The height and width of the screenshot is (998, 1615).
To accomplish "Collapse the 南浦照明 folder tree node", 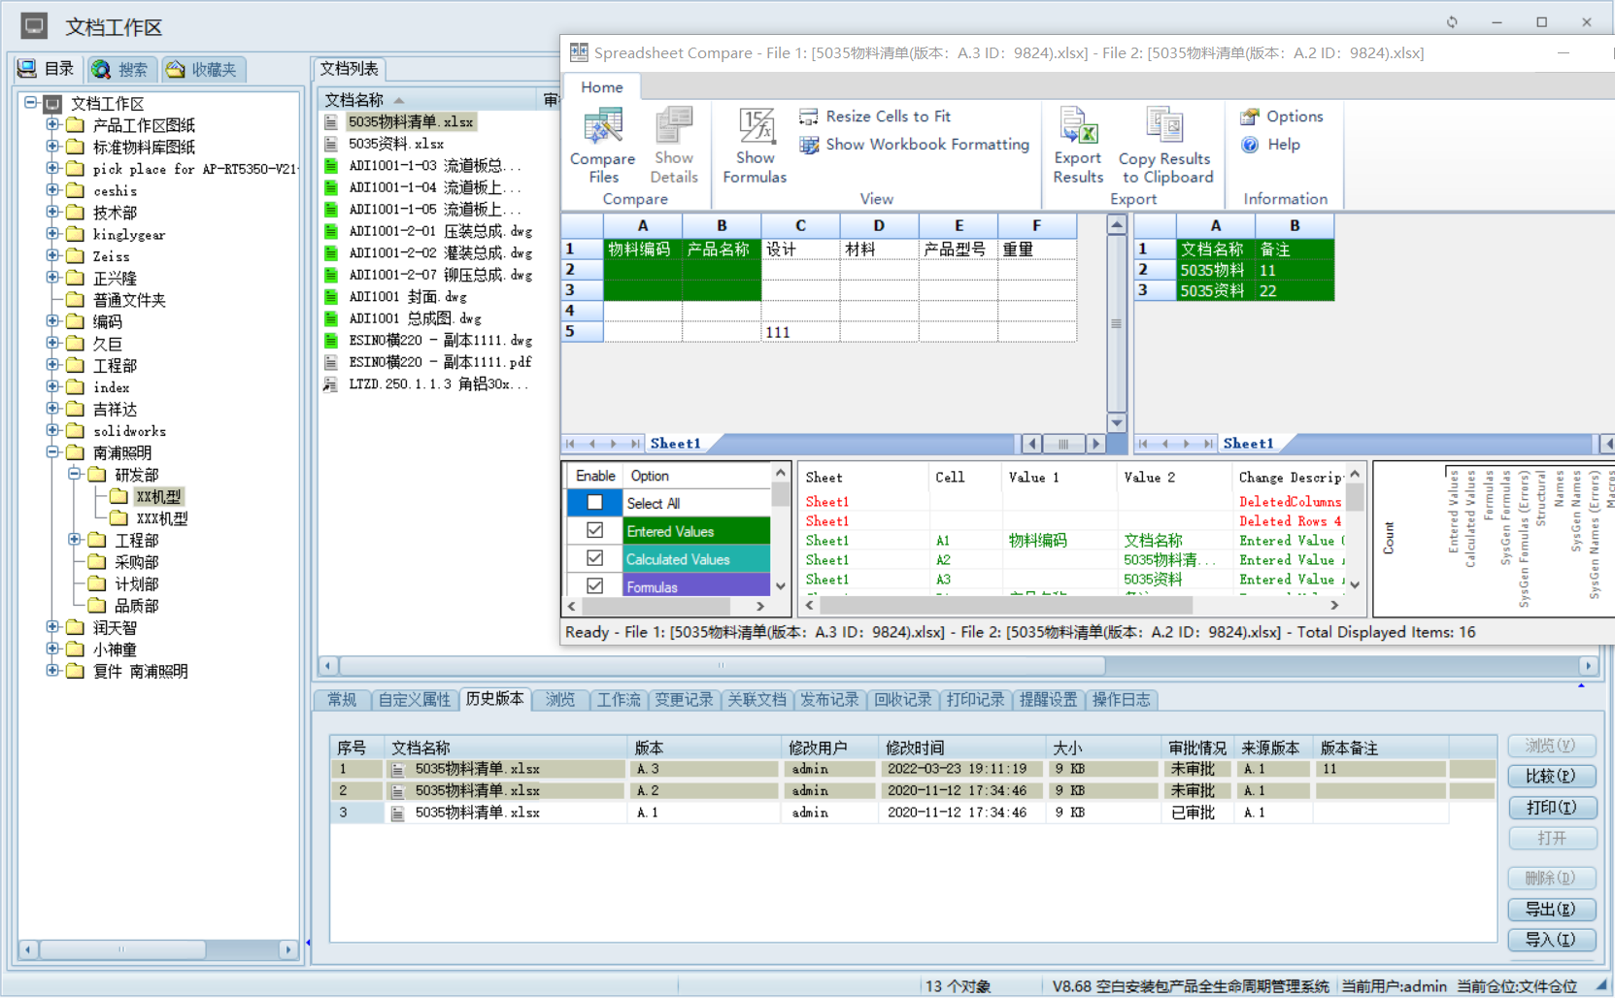I will (x=52, y=452).
